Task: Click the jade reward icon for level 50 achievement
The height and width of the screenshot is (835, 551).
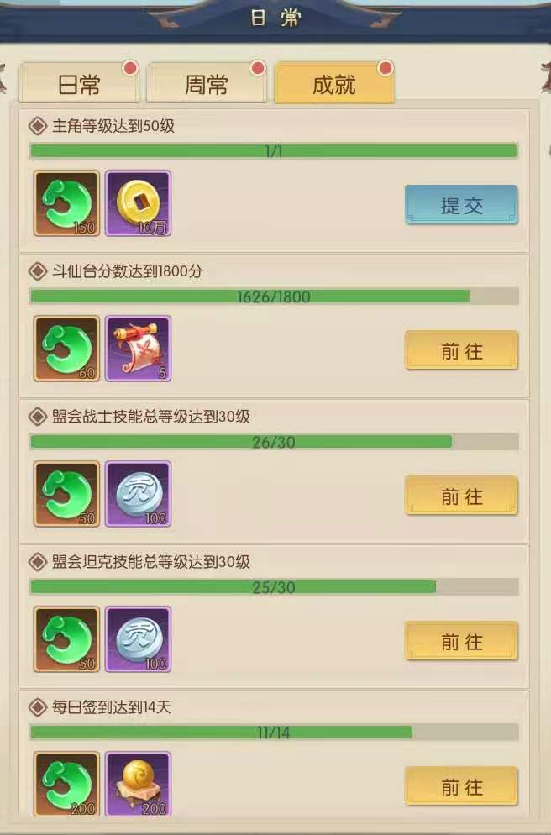Action: click(x=66, y=203)
